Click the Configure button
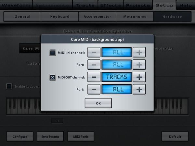 [x=20, y=137]
